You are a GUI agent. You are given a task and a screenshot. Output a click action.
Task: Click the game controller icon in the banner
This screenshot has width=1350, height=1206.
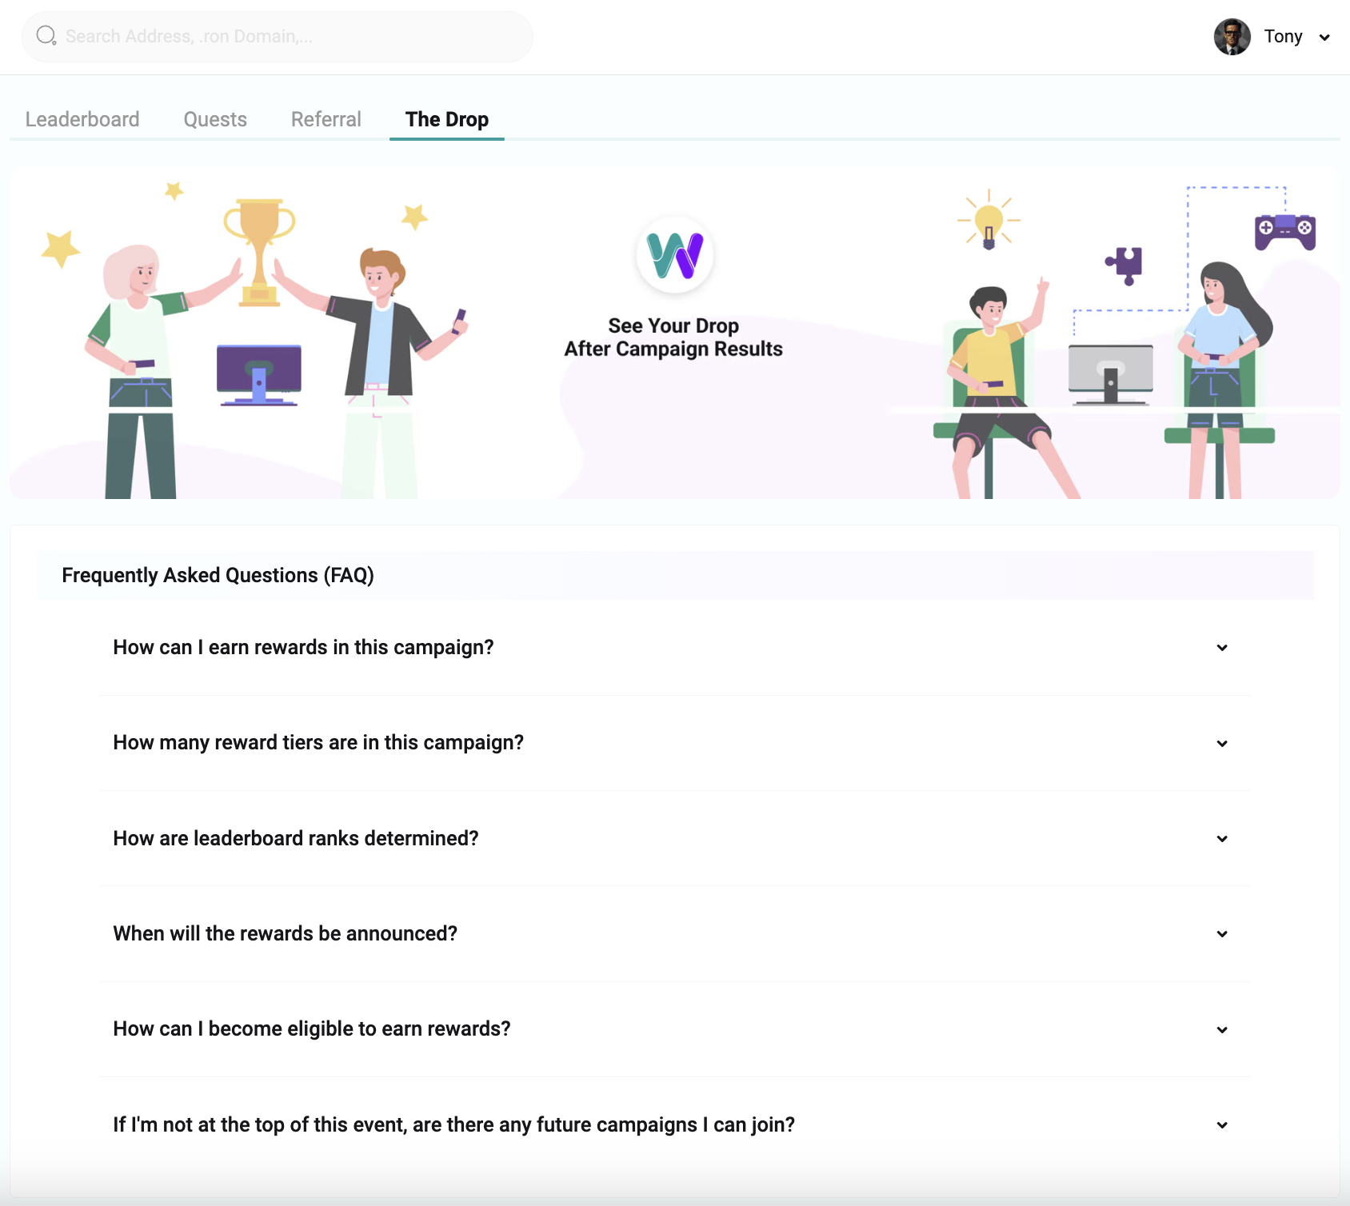point(1285,232)
